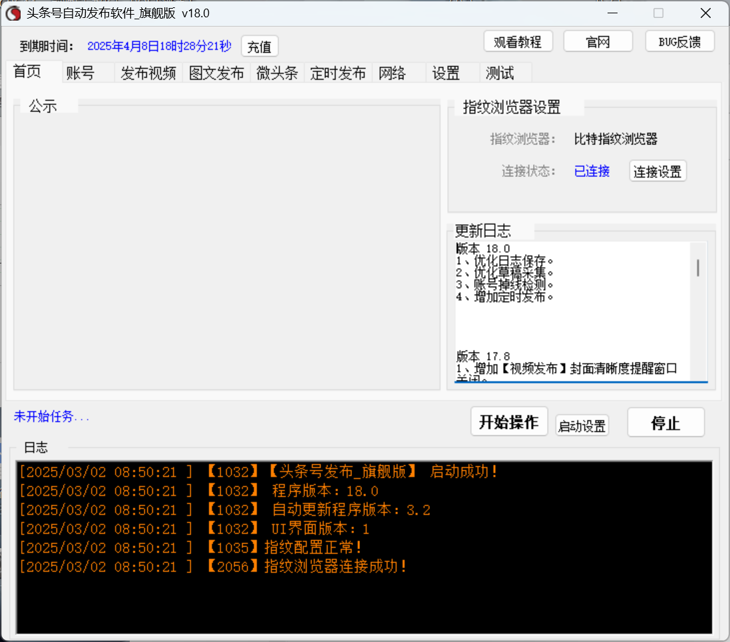
Task: Click the 版本 17.8 line in update log
Action: click(483, 356)
